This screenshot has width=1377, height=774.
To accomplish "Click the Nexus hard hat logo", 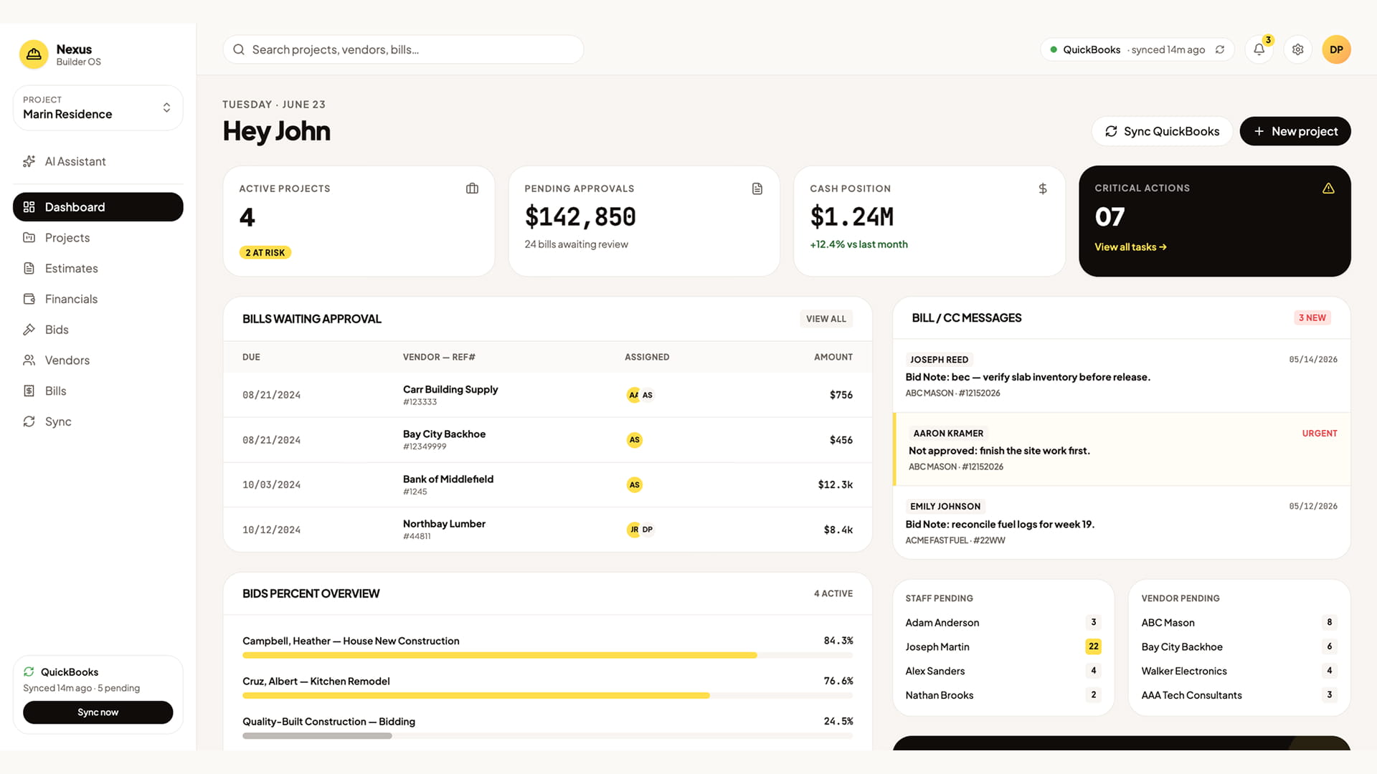I will click(x=34, y=54).
